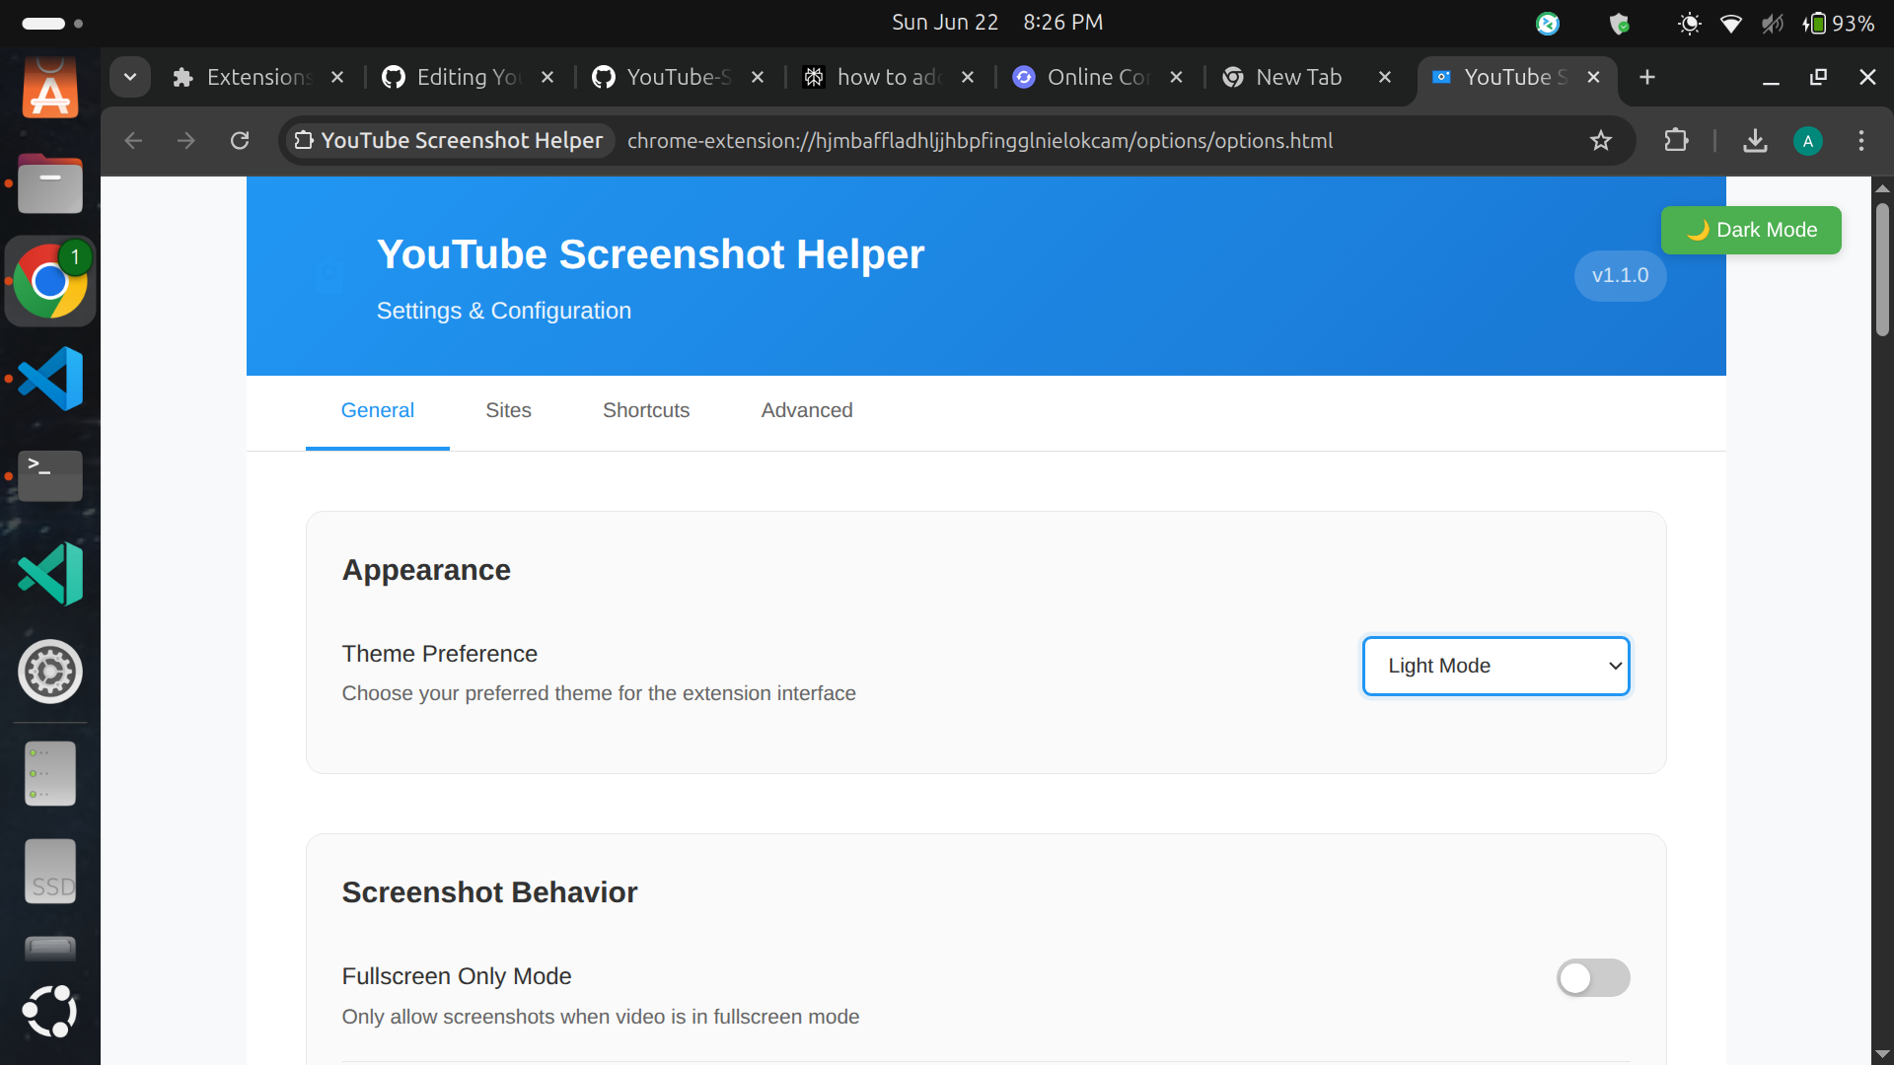The width and height of the screenshot is (1894, 1065).
Task: Open the Extensions puzzle icon menu
Action: click(x=1676, y=141)
